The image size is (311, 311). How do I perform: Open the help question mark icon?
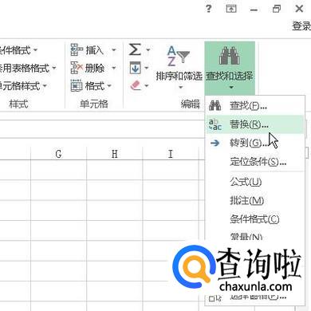tap(209, 9)
